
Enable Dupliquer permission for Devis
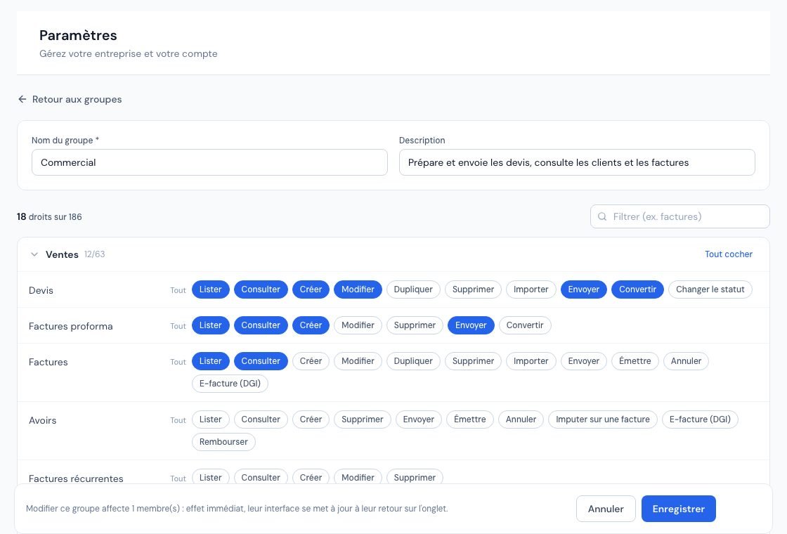[413, 289]
